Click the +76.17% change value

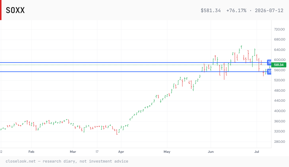click(x=236, y=10)
